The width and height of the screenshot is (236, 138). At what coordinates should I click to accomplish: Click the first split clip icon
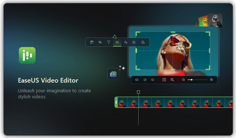click(x=137, y=80)
